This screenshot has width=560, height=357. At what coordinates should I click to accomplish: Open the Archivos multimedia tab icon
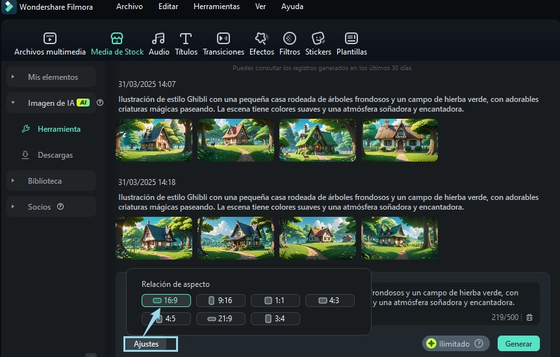click(x=50, y=39)
